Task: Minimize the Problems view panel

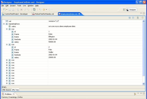Action: [x=141, y=93]
